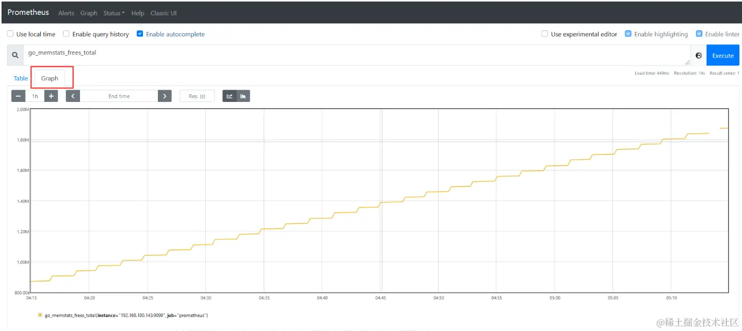Click the search magnifier icon beside the query

tap(15, 55)
